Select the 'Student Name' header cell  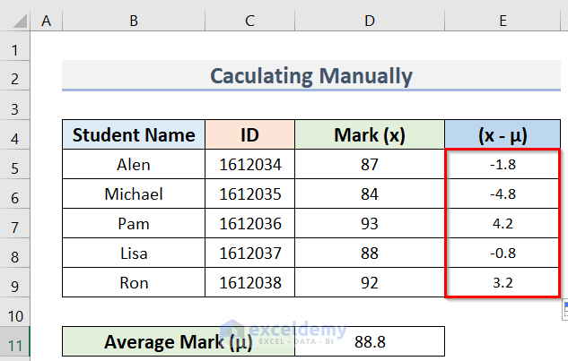(134, 135)
